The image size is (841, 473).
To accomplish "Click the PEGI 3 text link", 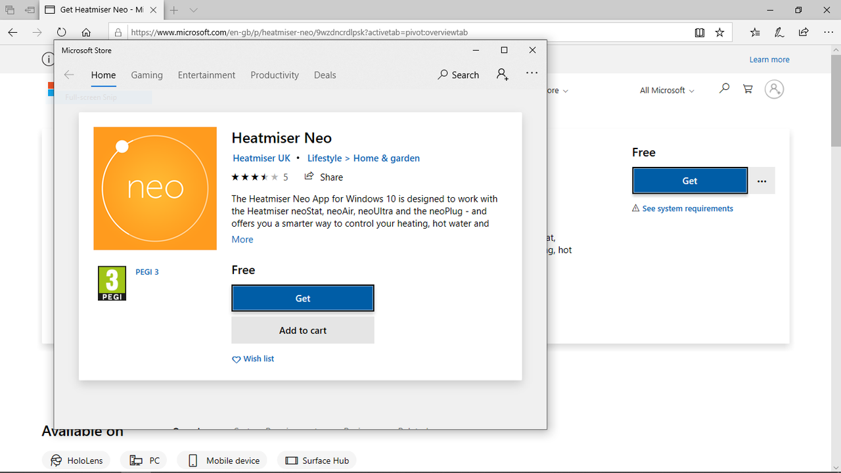I will (147, 272).
